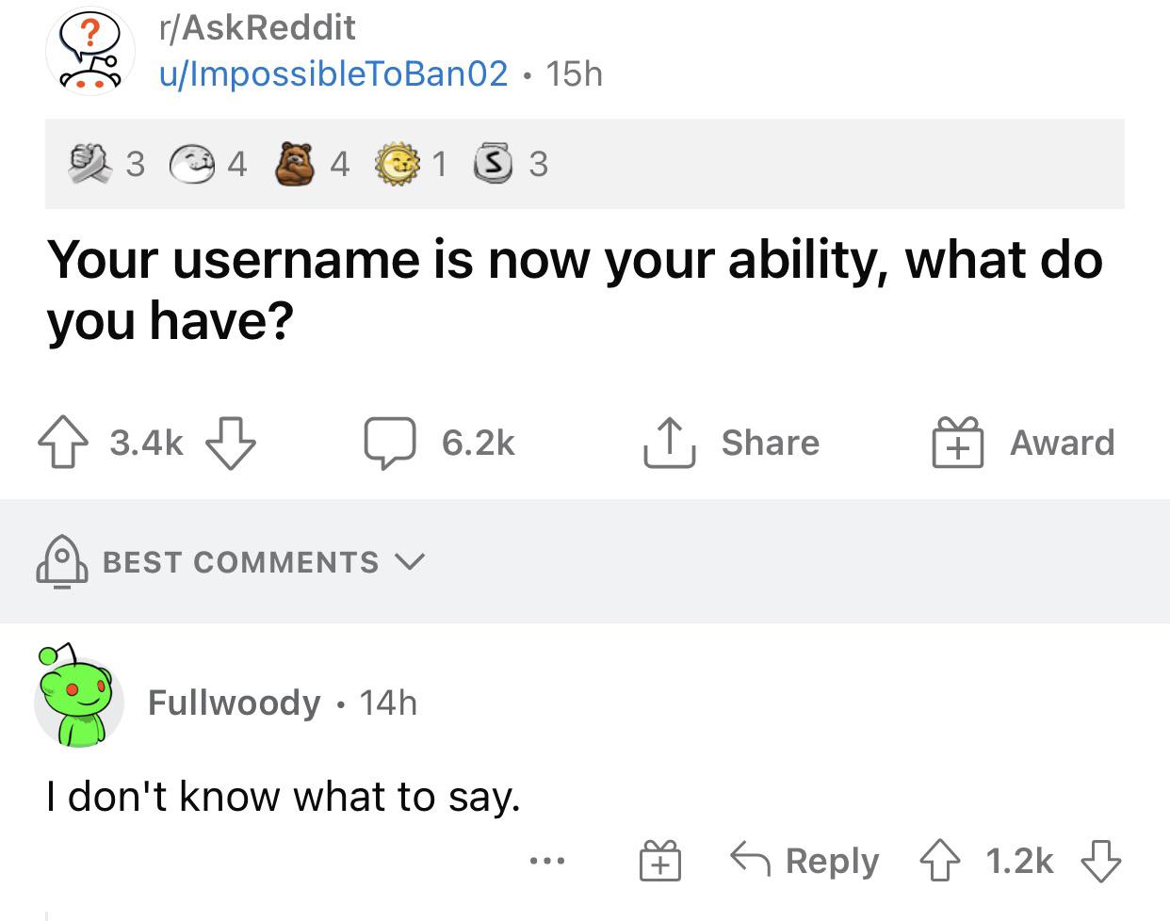The height and width of the screenshot is (921, 1170).
Task: Open the AskReddit subreddit avatar
Action: tap(91, 51)
